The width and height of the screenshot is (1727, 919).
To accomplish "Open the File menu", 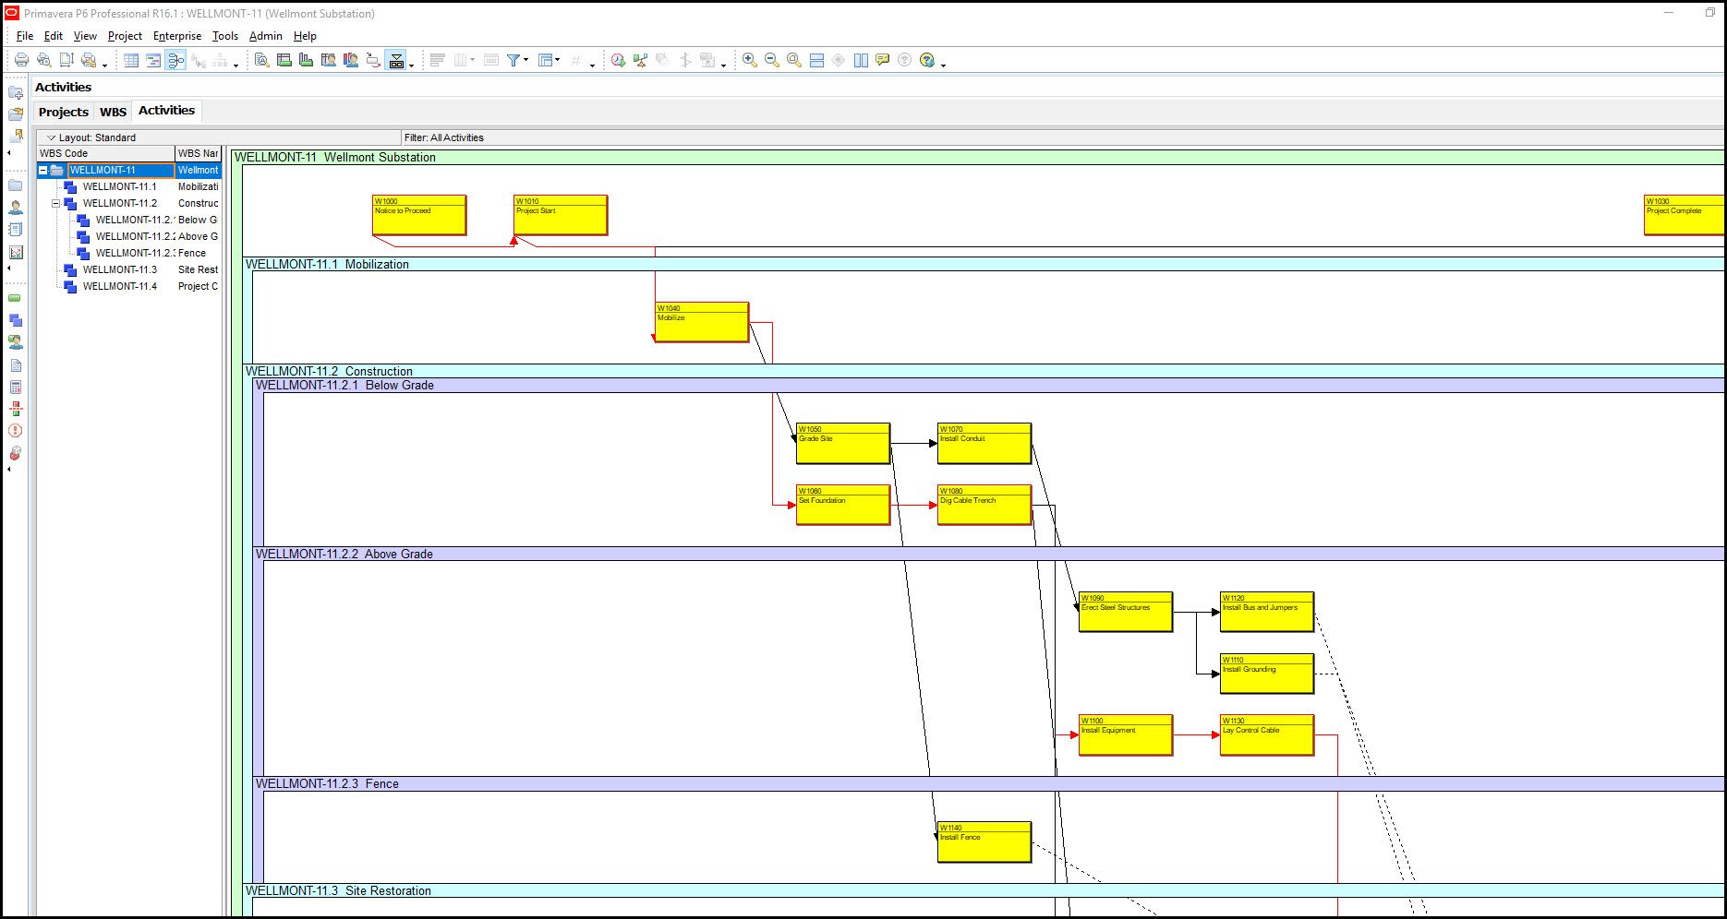I will pyautogui.click(x=25, y=36).
